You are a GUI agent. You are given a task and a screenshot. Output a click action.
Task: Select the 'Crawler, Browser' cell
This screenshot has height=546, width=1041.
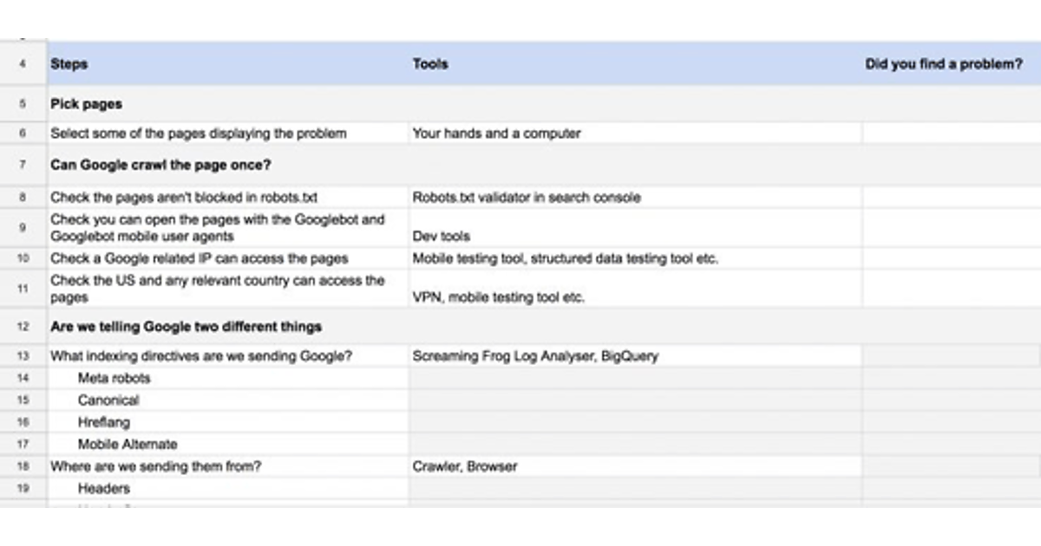pos(464,466)
